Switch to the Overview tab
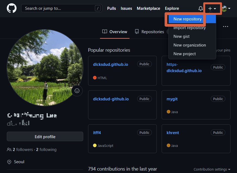This screenshot has height=173, width=237. 115,32
